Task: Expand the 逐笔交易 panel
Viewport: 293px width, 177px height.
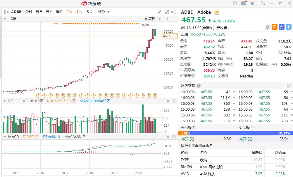Action: point(289,85)
